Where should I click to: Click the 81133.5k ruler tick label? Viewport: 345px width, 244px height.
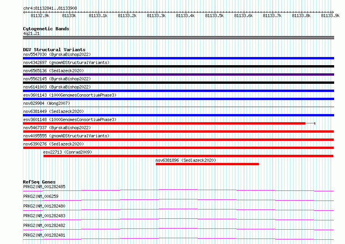pos(214,16)
